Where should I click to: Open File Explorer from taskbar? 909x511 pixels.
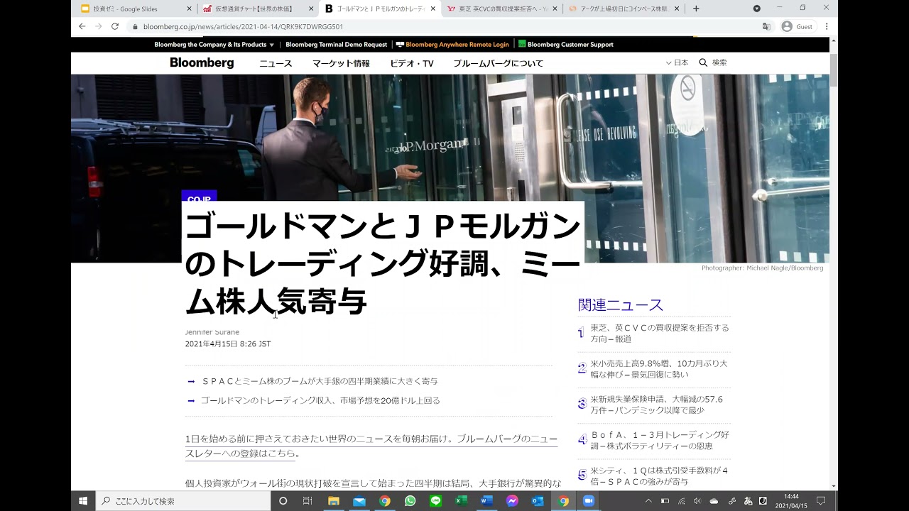click(333, 500)
